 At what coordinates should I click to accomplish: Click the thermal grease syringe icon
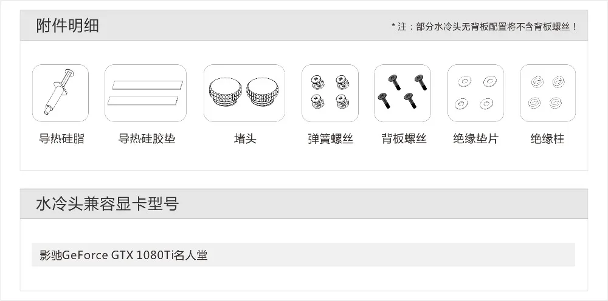point(60,93)
